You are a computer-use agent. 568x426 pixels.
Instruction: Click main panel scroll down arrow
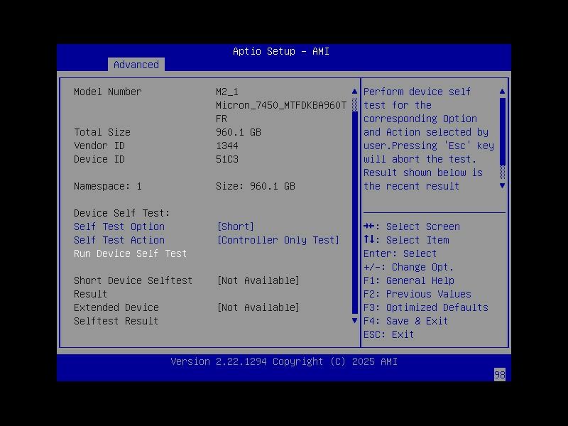354,321
